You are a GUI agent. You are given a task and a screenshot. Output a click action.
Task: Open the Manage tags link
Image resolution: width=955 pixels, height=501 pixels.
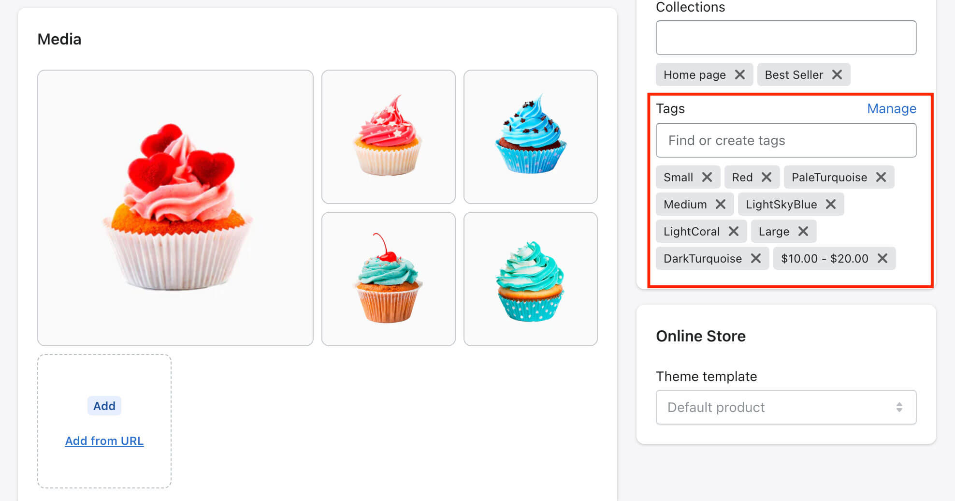coord(892,108)
